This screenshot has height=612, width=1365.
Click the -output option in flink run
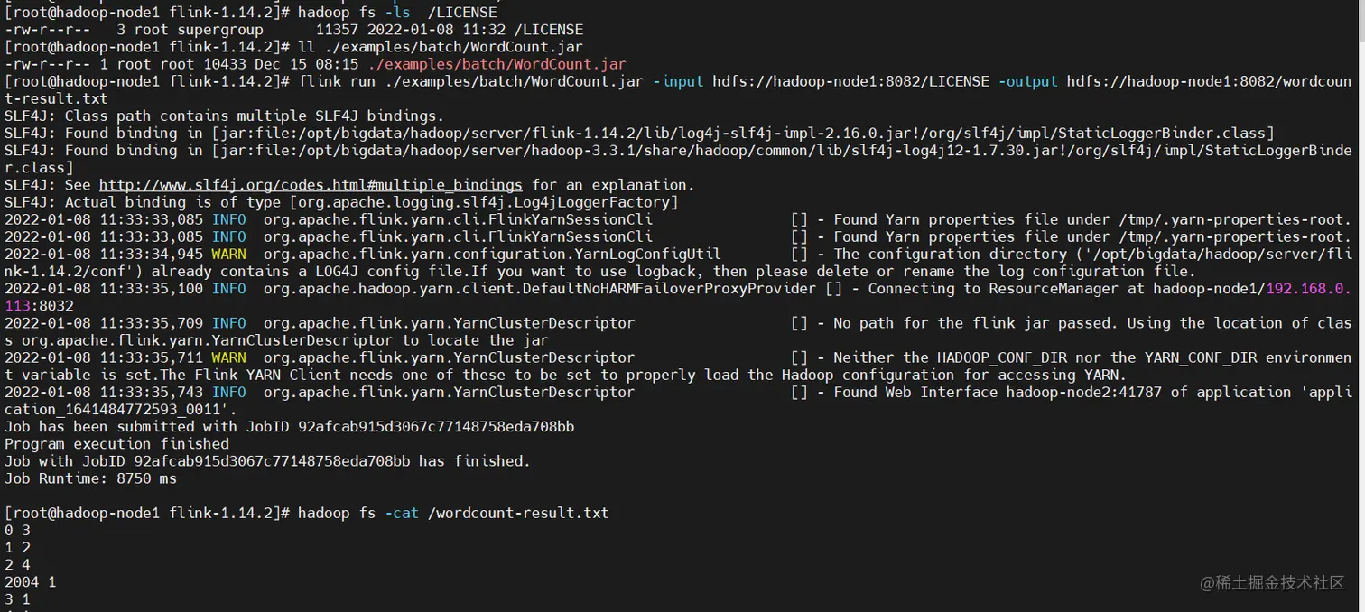[1028, 81]
